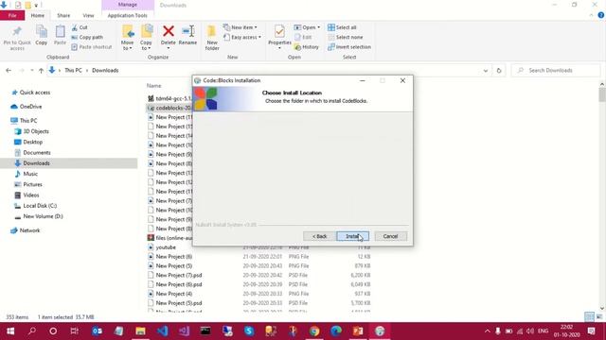Refresh the Downloads folder
This screenshot has height=340, width=606.
pyautogui.click(x=499, y=71)
